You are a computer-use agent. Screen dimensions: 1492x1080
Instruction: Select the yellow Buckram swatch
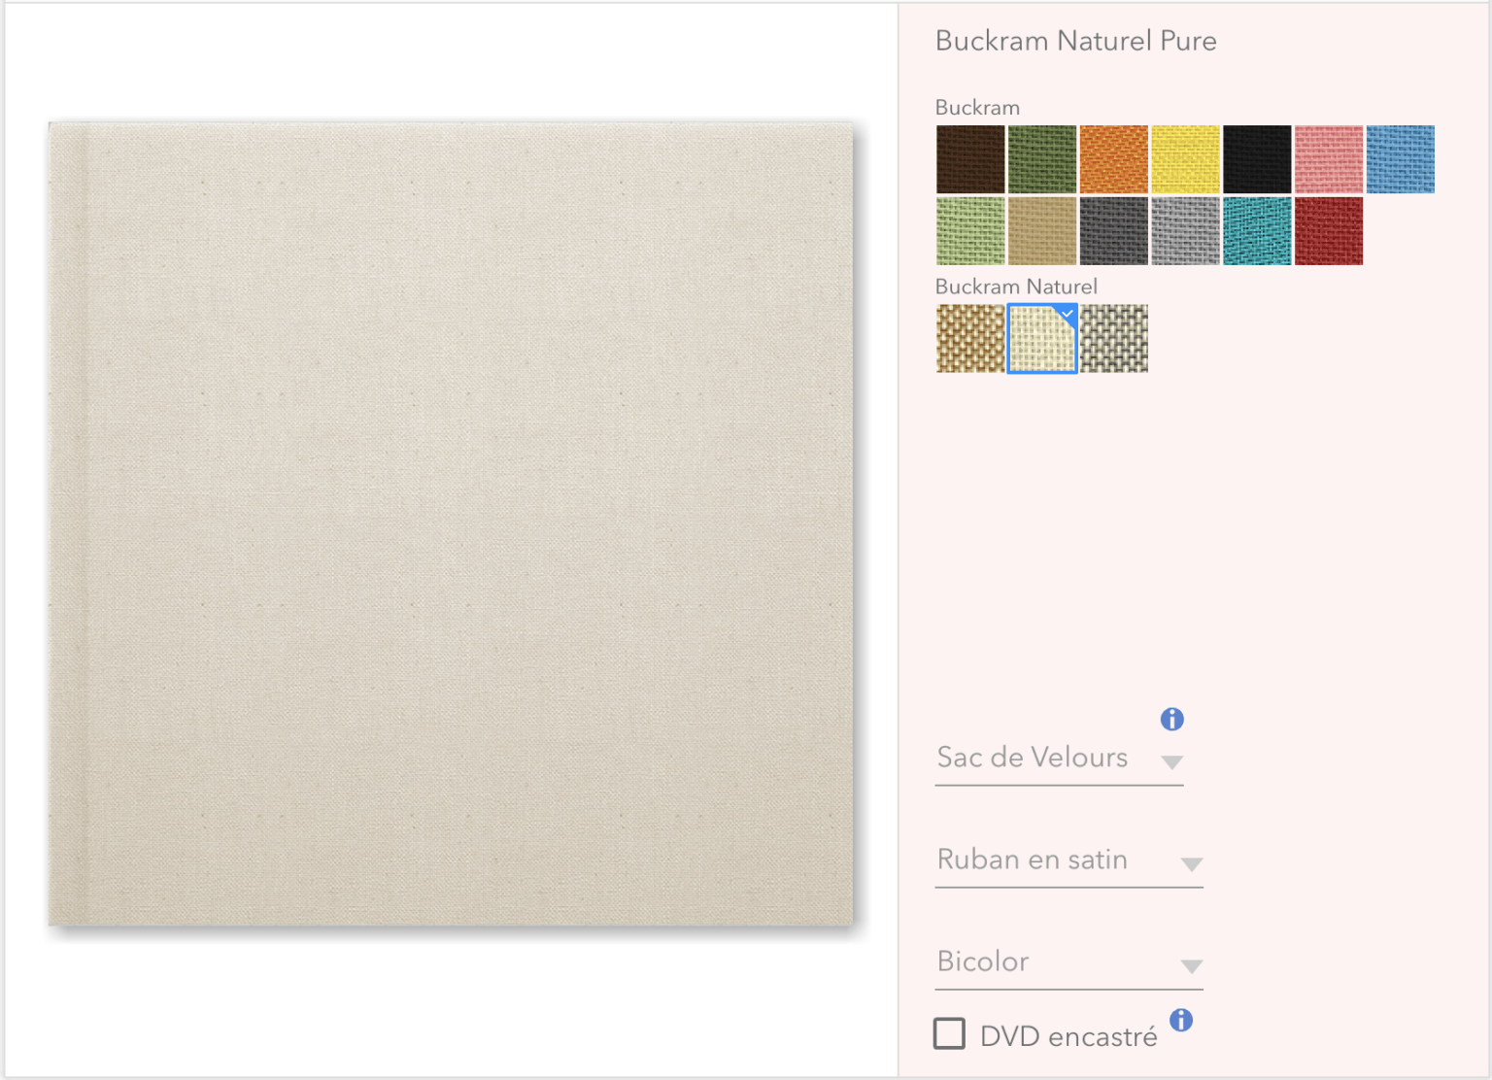coord(1186,159)
